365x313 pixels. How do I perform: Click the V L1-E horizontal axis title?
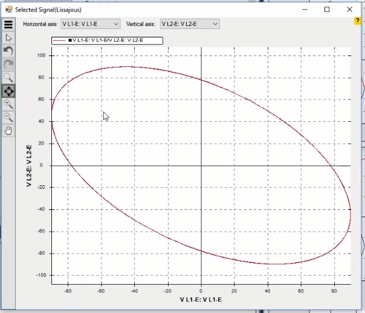point(201,299)
